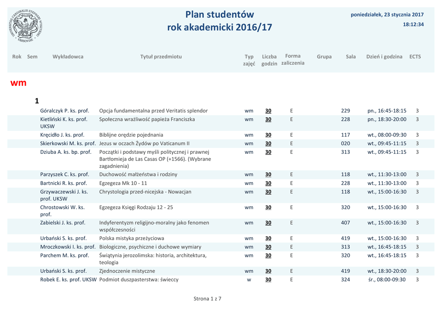Select lecturer Kręcidło J. ks. prof.
This screenshot has height=312, width=442.
(x=62, y=135)
